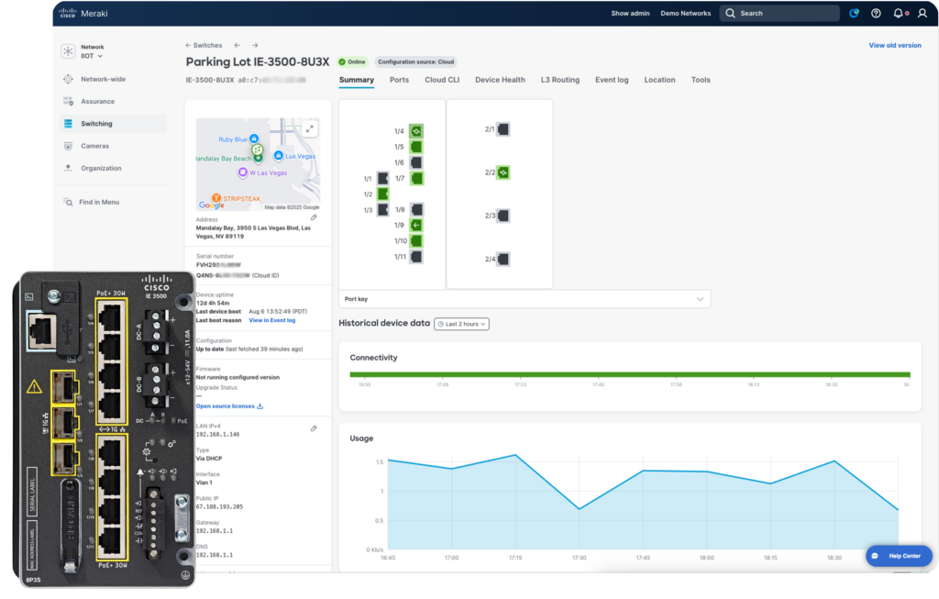
Task: Expand the map to fullscreen
Action: (x=310, y=129)
